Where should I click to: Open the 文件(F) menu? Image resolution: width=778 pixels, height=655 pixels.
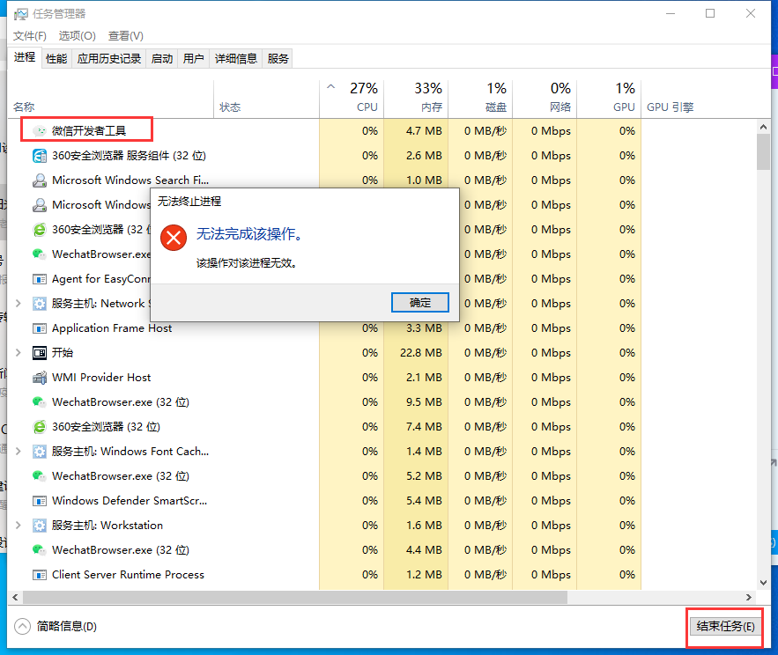30,36
